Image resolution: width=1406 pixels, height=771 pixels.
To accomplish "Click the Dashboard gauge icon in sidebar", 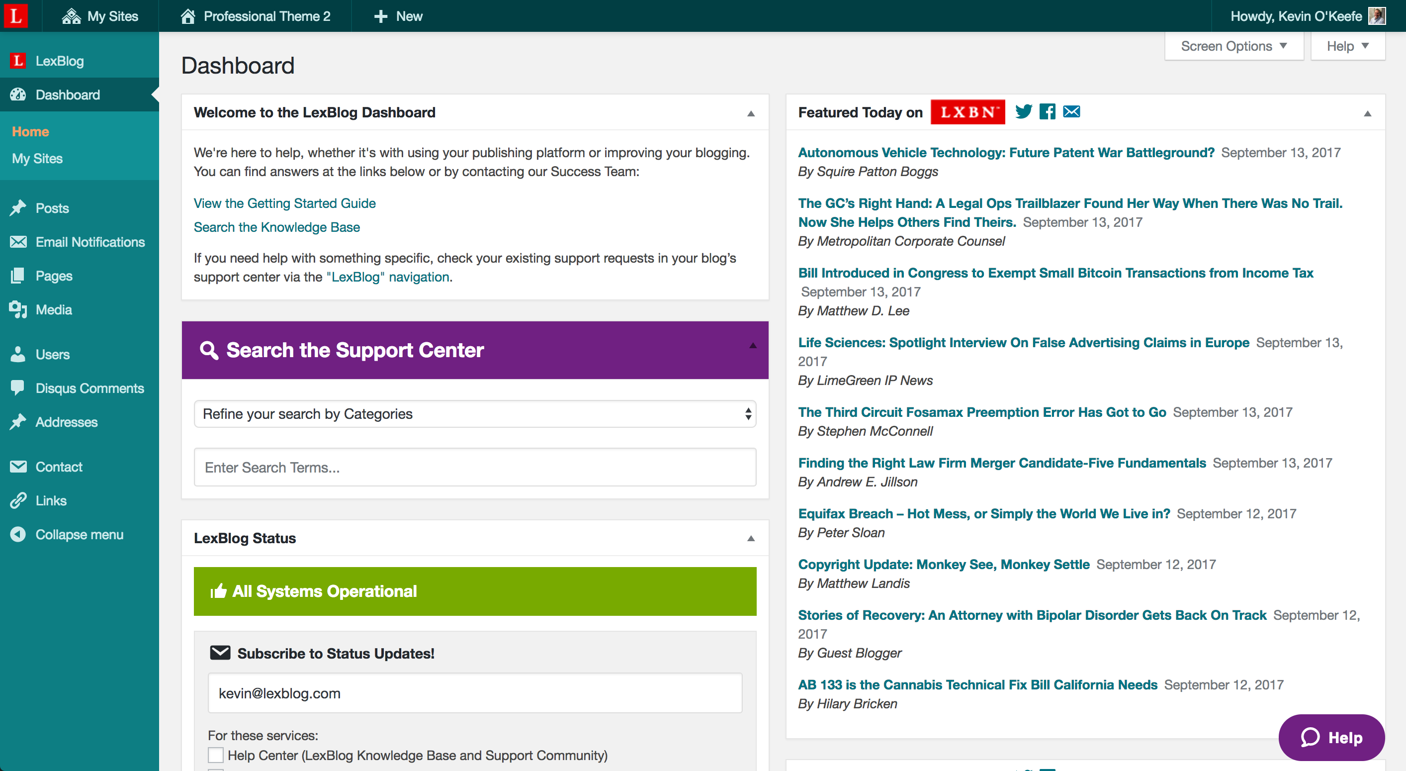I will pyautogui.click(x=18, y=95).
